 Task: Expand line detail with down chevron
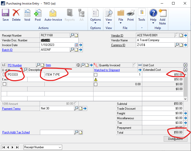(185, 70)
